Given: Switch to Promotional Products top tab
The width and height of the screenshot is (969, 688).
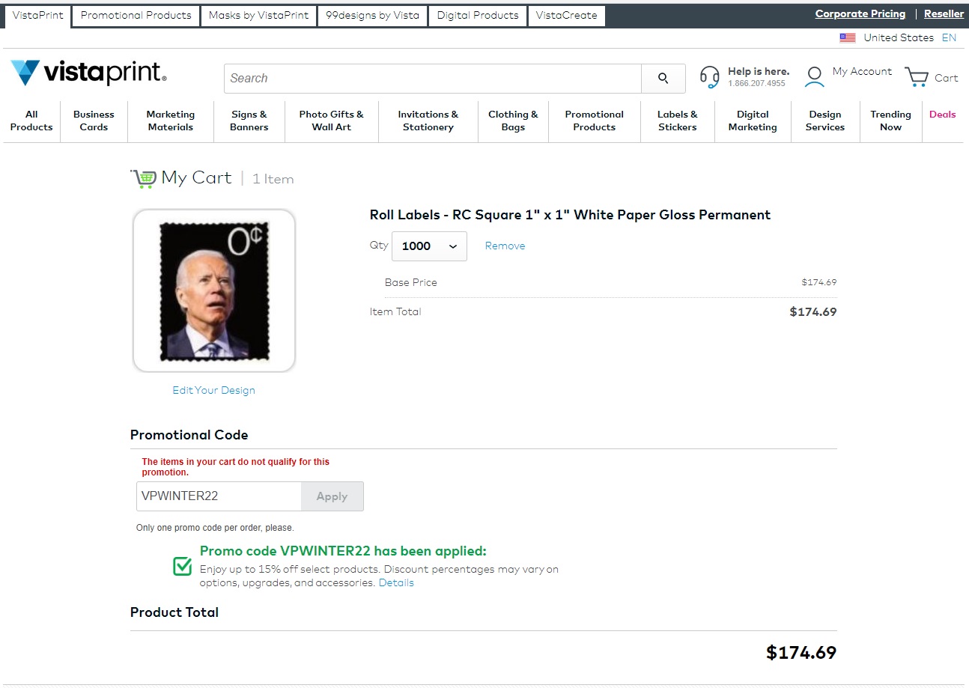Looking at the screenshot, I should click(x=136, y=15).
